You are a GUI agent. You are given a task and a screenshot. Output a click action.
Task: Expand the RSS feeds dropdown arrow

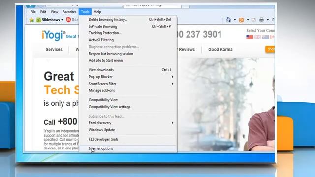pos(248,20)
